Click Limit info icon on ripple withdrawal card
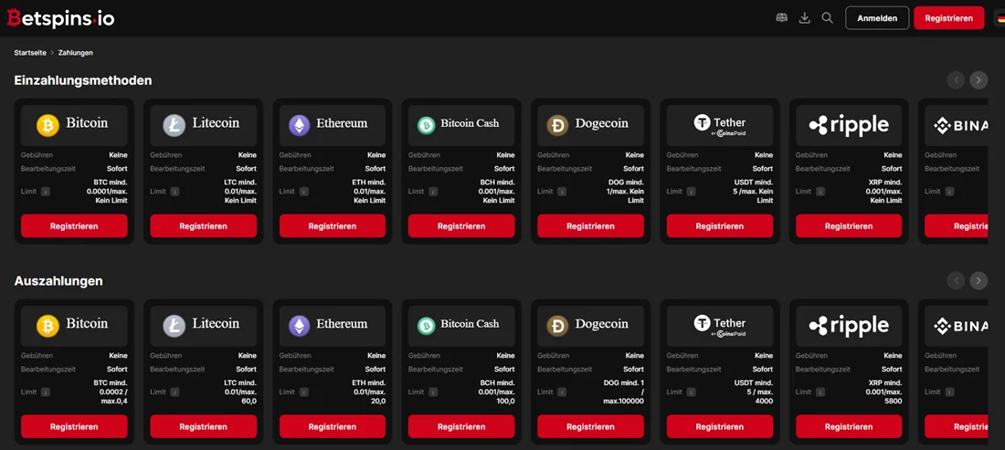 pos(820,392)
